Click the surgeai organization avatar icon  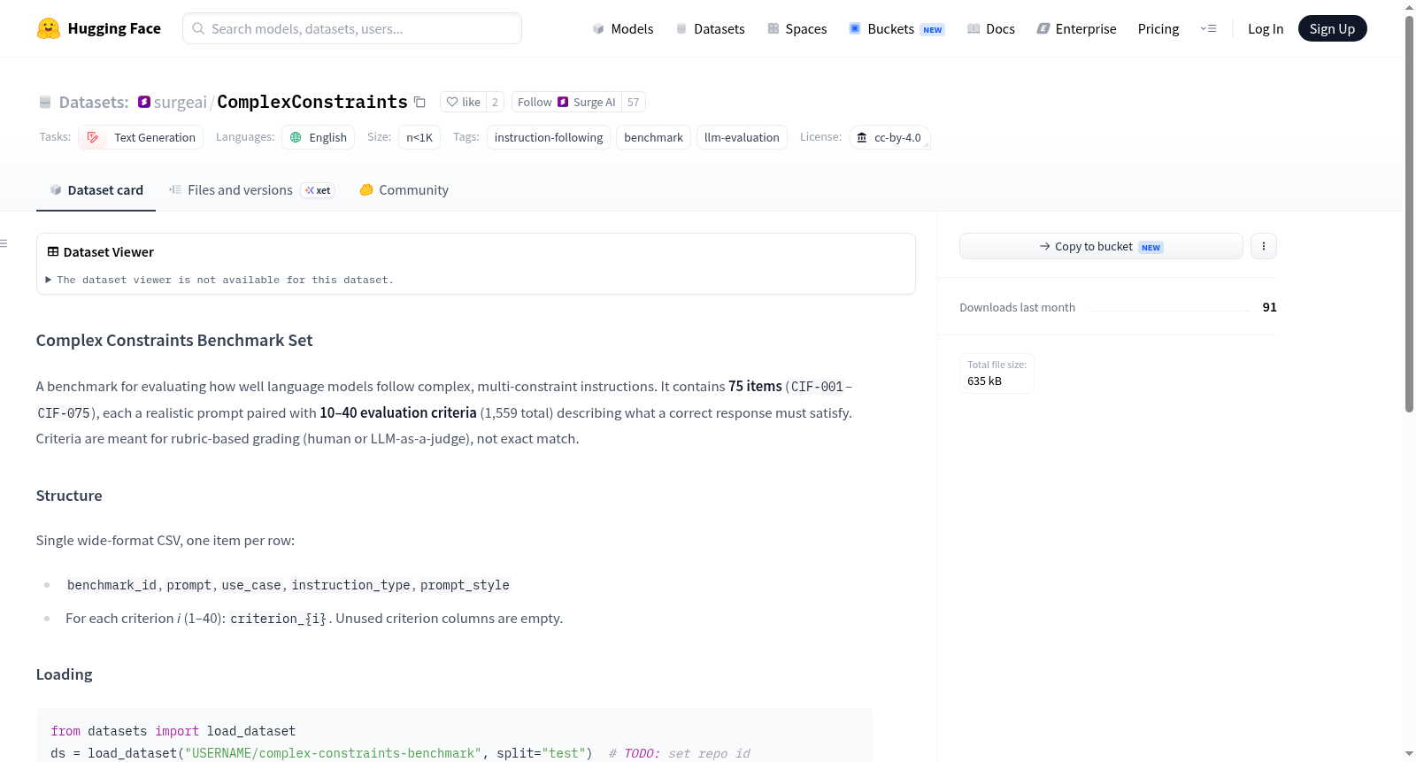tap(144, 102)
